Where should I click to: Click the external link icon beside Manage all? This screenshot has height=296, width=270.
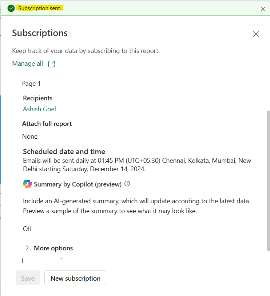51,63
